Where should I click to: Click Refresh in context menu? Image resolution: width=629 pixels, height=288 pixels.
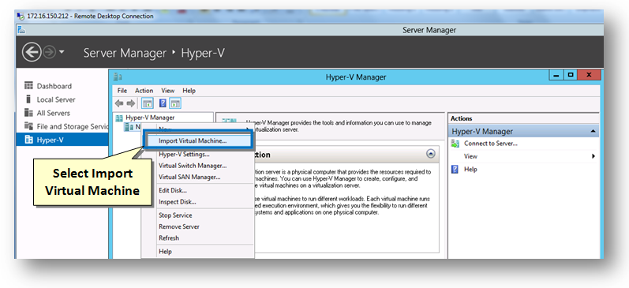click(198, 238)
